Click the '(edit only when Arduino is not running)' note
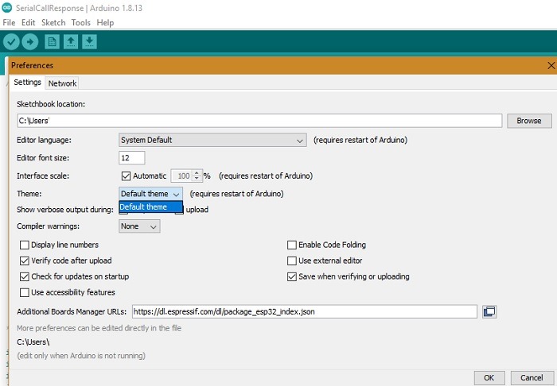The width and height of the screenshot is (557, 386). coord(81,356)
